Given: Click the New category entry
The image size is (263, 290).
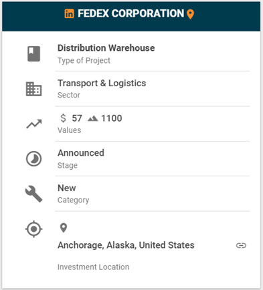Looking at the screenshot, I should 67,188.
